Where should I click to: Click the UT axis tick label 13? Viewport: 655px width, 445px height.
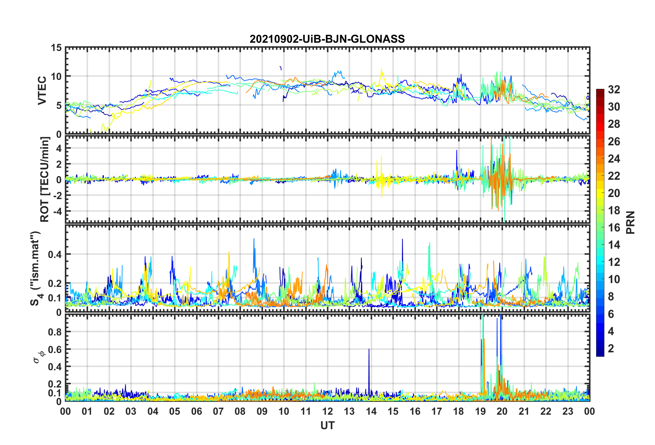350,411
